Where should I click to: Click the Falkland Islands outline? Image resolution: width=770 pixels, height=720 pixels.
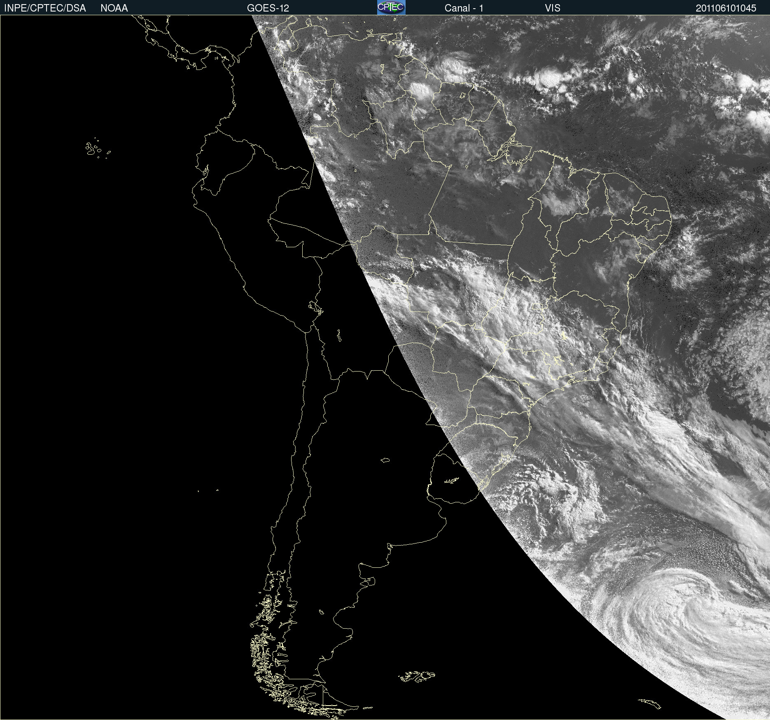coord(417,676)
